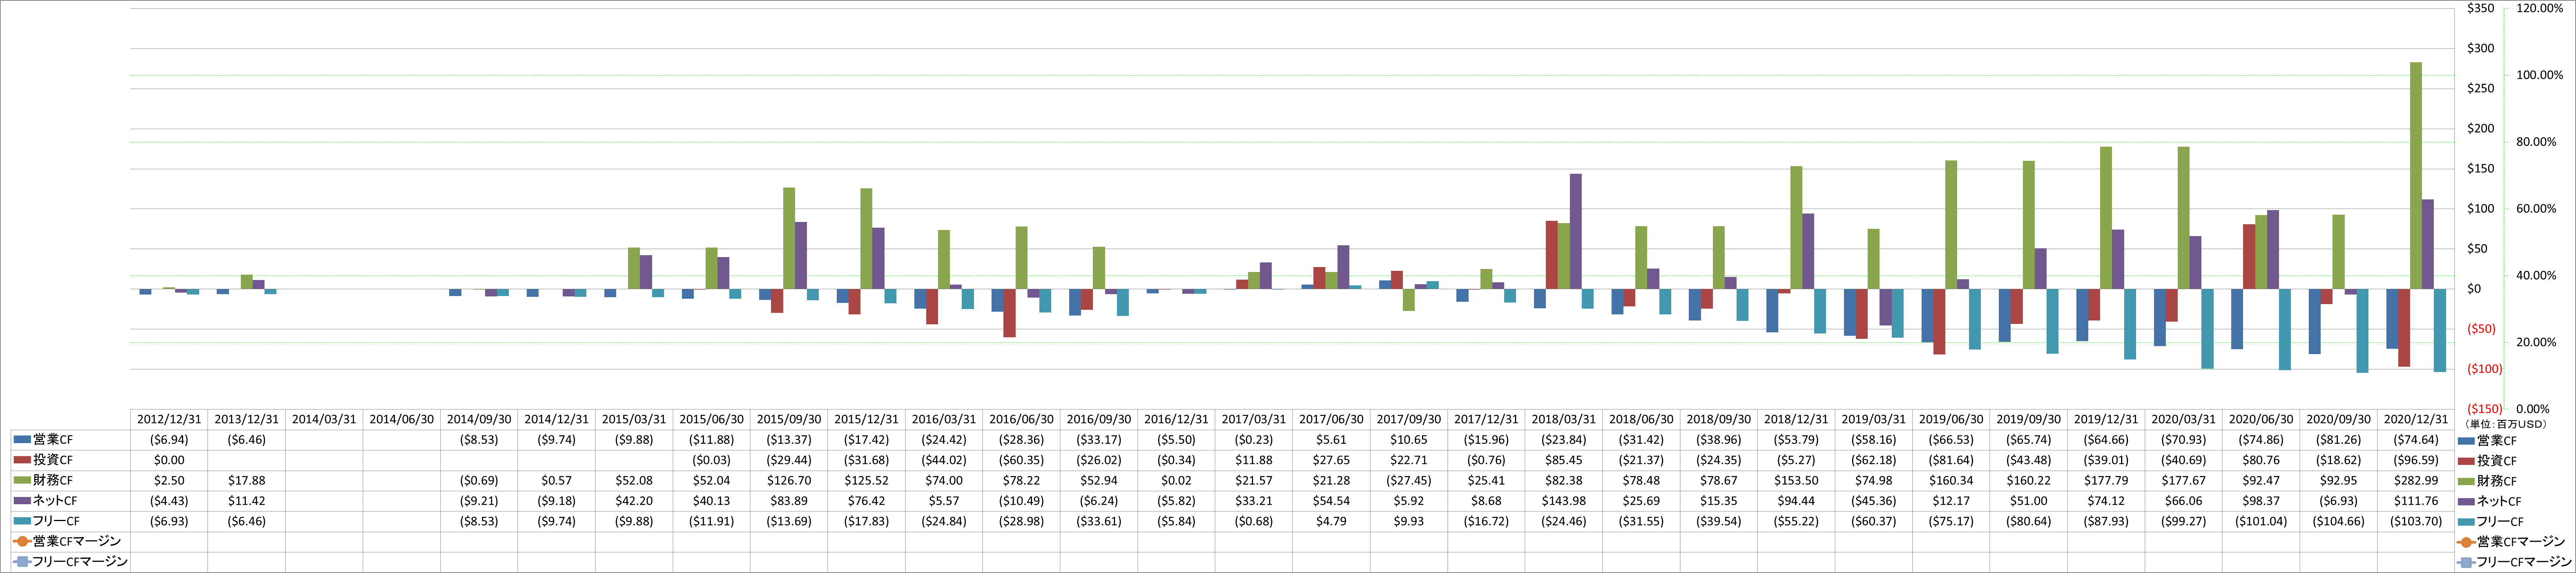2576x573 pixels.
Task: Select the 営業CFマージン row header in data table
Action: [x=70, y=542]
